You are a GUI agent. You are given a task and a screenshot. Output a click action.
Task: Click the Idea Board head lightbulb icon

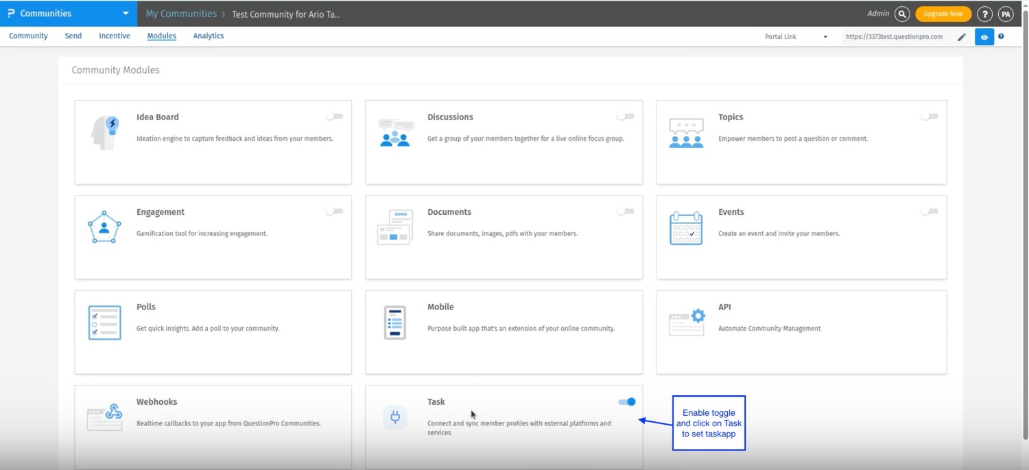coord(105,132)
